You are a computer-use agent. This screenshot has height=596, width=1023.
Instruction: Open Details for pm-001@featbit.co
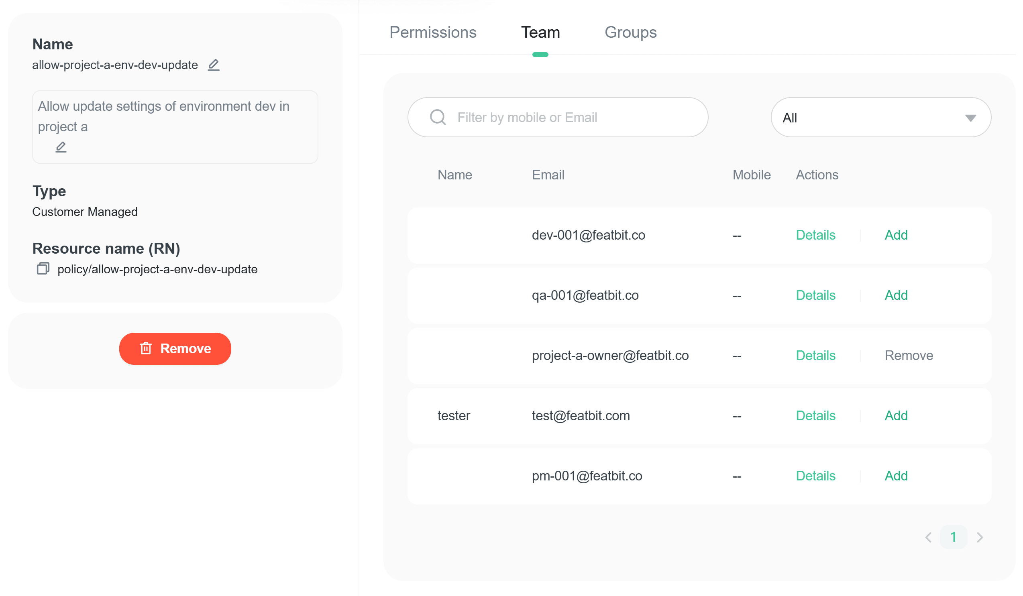point(816,476)
